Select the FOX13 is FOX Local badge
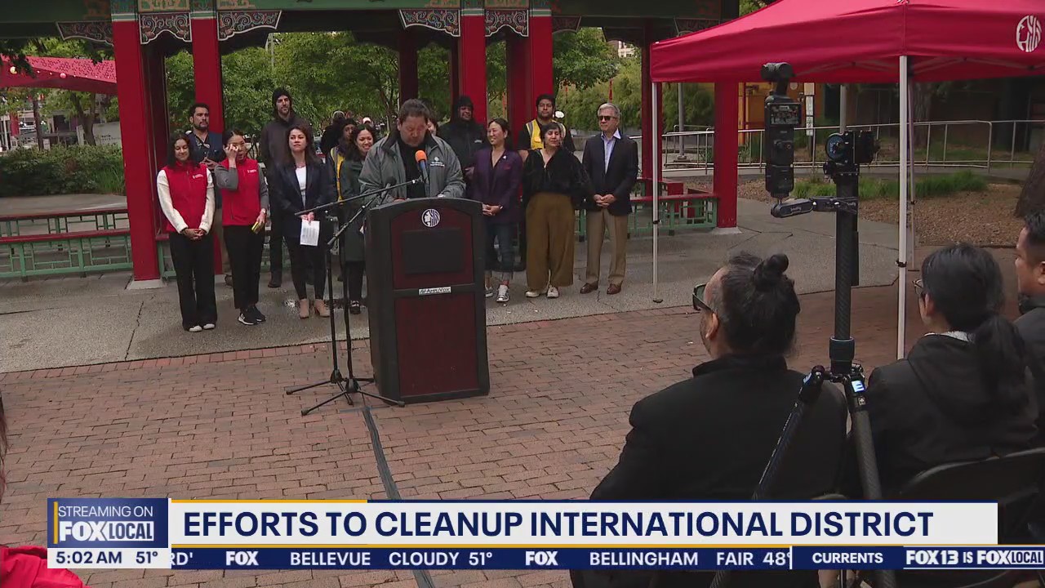 [x=974, y=558]
